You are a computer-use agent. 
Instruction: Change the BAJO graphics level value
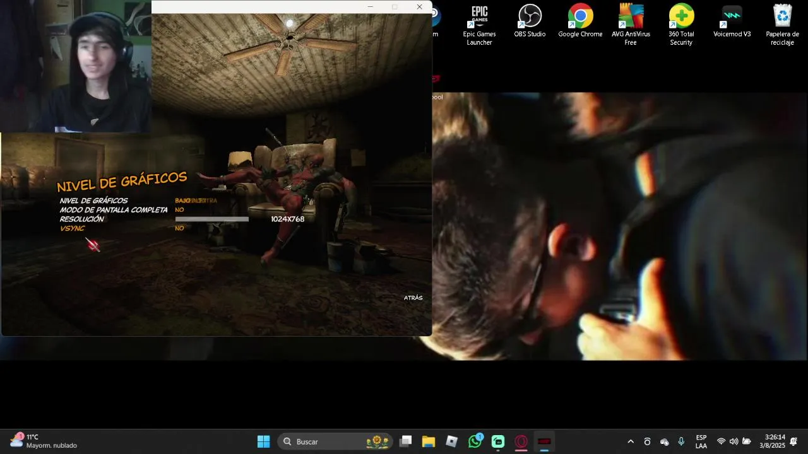coord(182,201)
